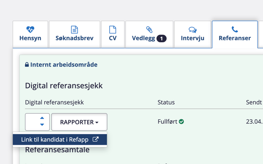The width and height of the screenshot is (263, 164).
Task: Click the green Fullført checkmark icon
Action: 181,122
